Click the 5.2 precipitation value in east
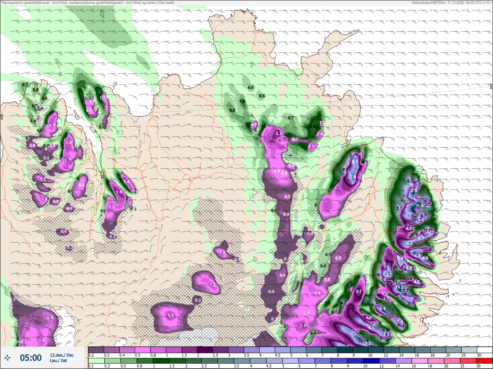The image size is (493, 369). tap(399, 208)
